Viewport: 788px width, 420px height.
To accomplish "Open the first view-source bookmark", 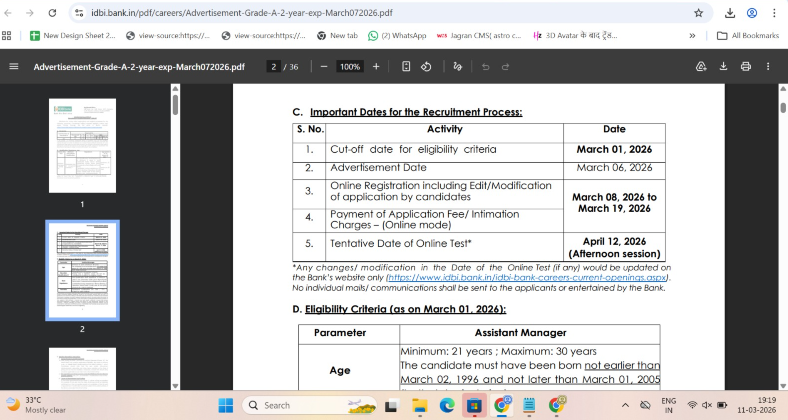I will click(x=168, y=36).
